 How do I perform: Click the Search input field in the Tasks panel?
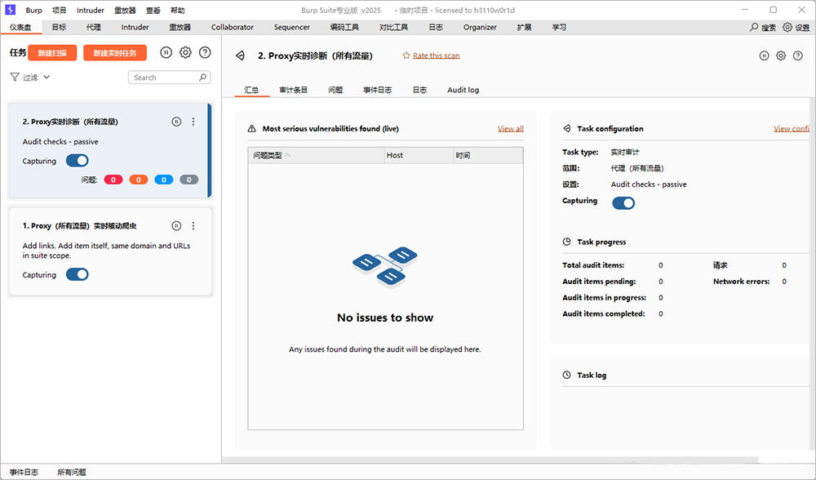[163, 77]
